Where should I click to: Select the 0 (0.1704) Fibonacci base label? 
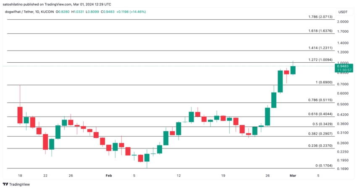(x=324, y=166)
